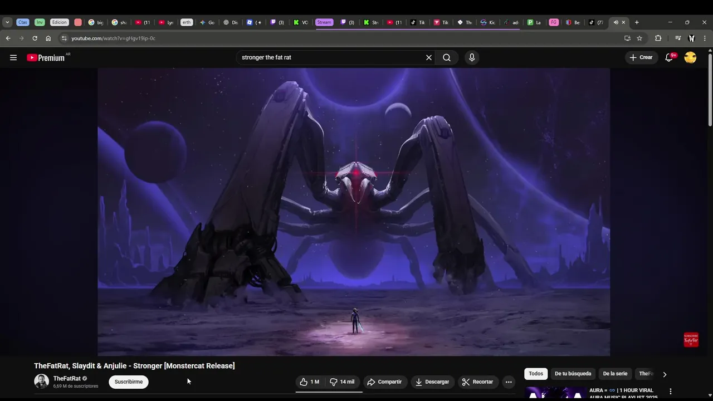
Task: Go forward in browser history
Action: coord(21,38)
